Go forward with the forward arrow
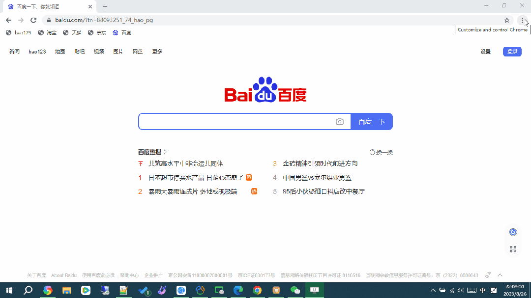 point(21,20)
